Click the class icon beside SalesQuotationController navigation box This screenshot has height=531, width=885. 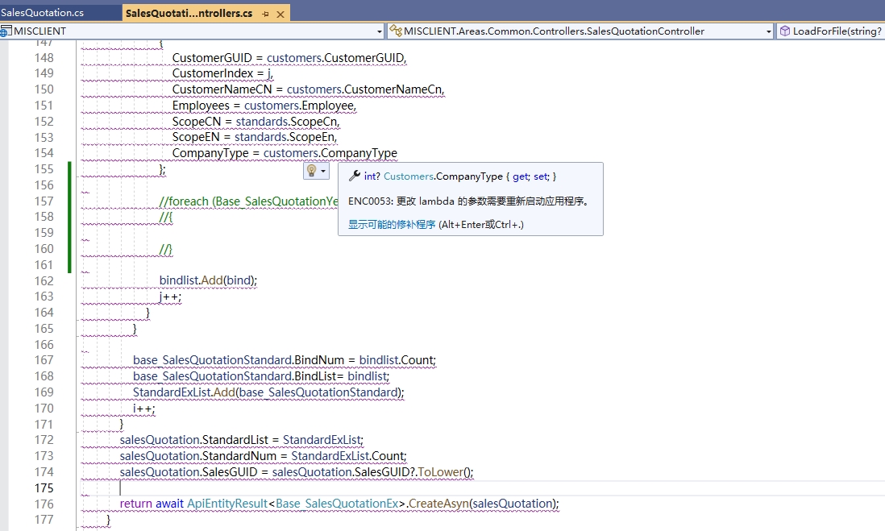pyautogui.click(x=394, y=31)
